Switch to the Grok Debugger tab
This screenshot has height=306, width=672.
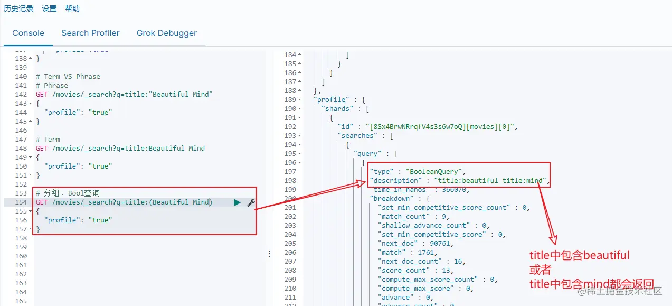[x=167, y=33]
